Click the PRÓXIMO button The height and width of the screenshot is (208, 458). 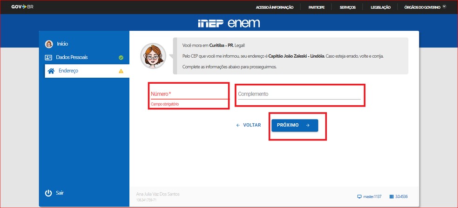tap(295, 125)
